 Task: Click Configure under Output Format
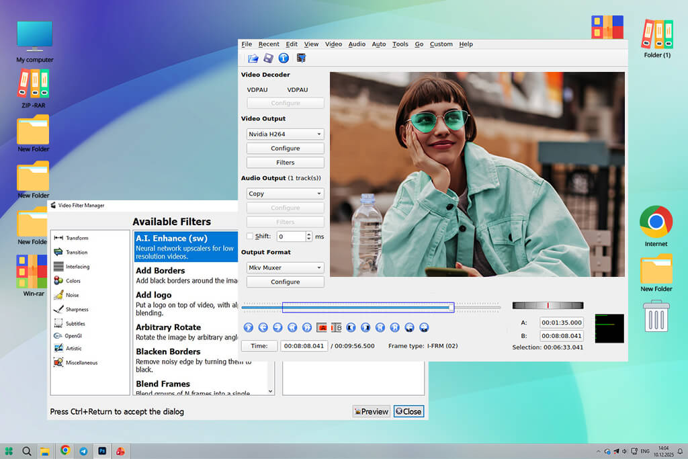click(285, 282)
